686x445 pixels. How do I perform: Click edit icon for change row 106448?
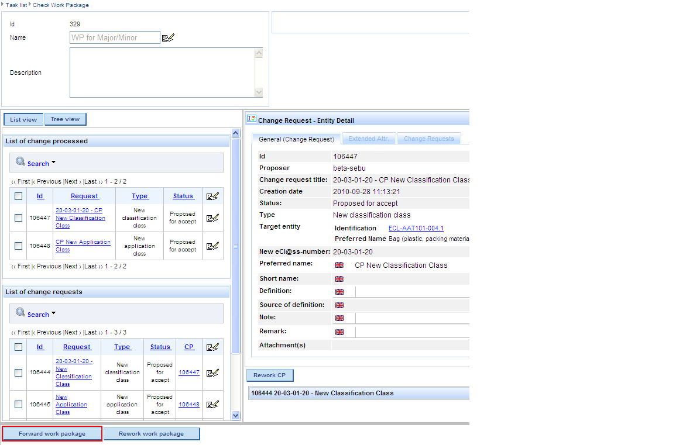(x=212, y=246)
